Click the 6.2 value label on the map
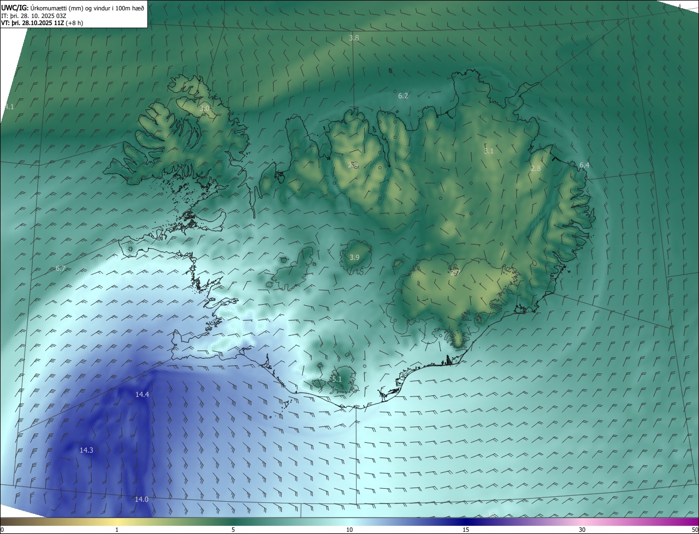 [403, 96]
